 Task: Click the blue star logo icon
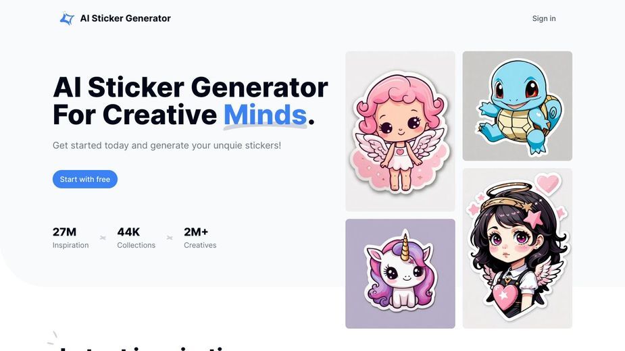coord(67,18)
